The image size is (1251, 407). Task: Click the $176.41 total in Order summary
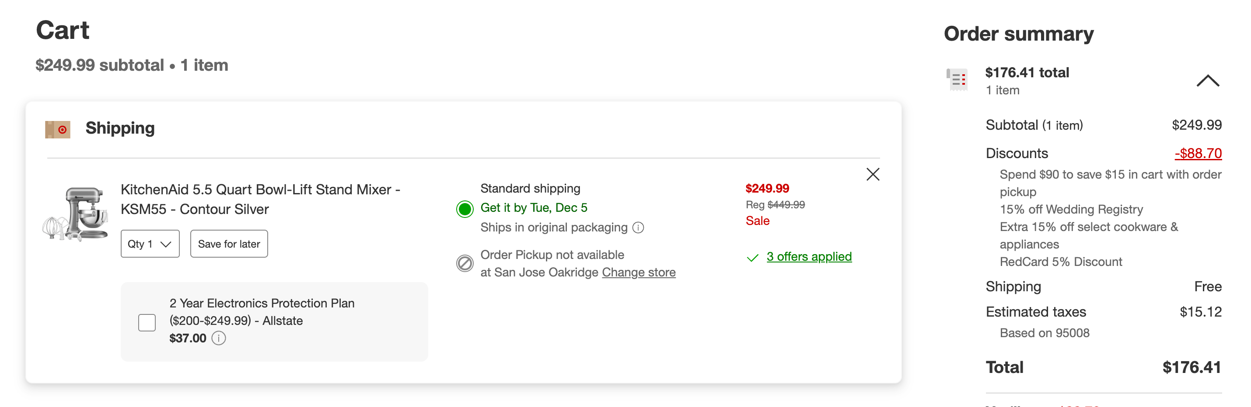[1027, 72]
